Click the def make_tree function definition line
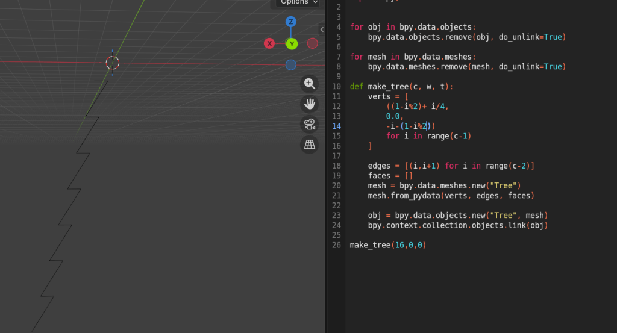Viewport: 617px width, 333px height. [x=401, y=87]
